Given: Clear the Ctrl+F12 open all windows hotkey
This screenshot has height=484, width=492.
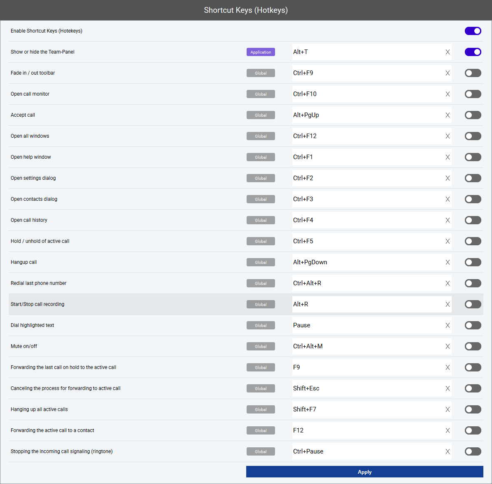Looking at the screenshot, I should click(x=448, y=136).
